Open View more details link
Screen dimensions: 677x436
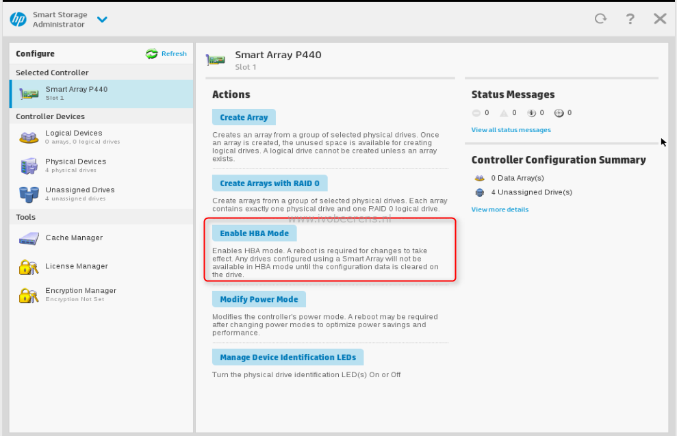click(500, 209)
